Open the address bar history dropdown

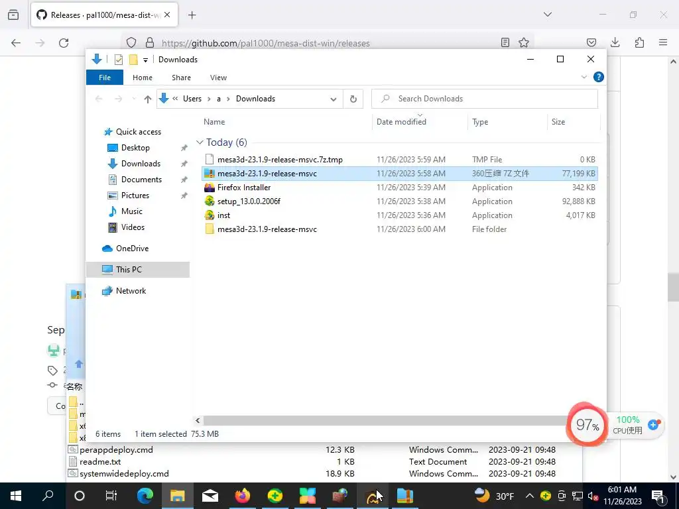[334, 99]
